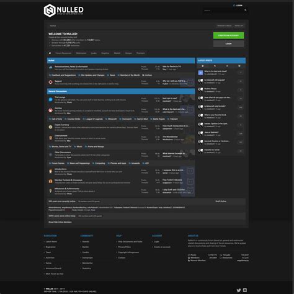Image resolution: width=294 pixels, height=294 pixels.
Task: Open 'What is the best anti cheat?' latest post
Action: click(216, 71)
